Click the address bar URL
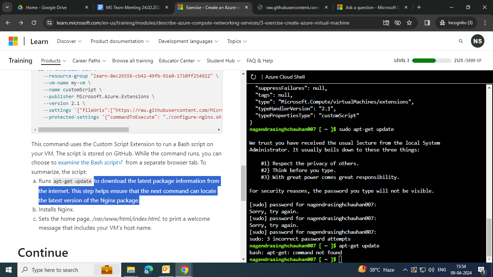Viewport: 493px width, 277px height. pos(203,23)
